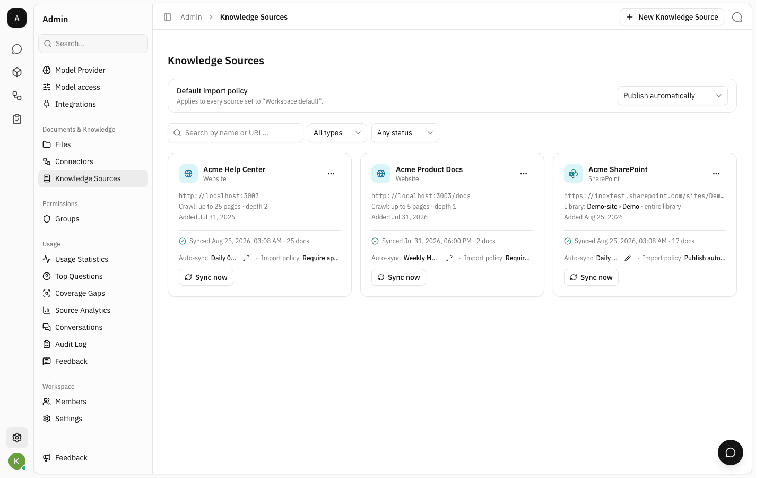The image size is (764, 478).
Task: Open the gear settings icon in the left rail
Action: pyautogui.click(x=17, y=438)
